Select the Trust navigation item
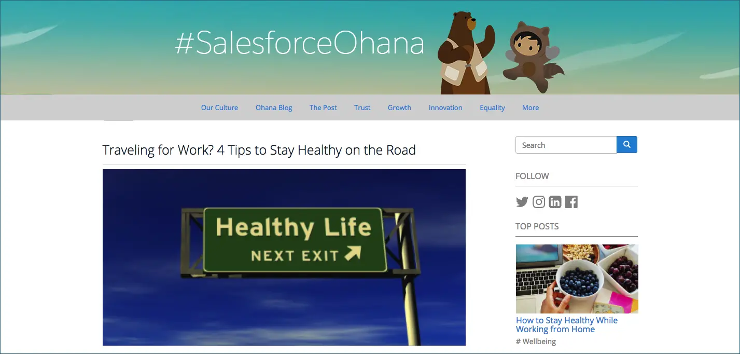This screenshot has height=355, width=740. [362, 107]
